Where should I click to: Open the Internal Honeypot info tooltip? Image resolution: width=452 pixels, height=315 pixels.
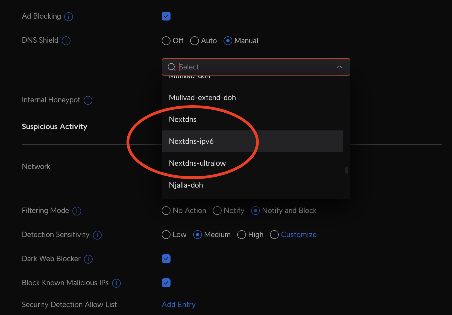coord(88,100)
